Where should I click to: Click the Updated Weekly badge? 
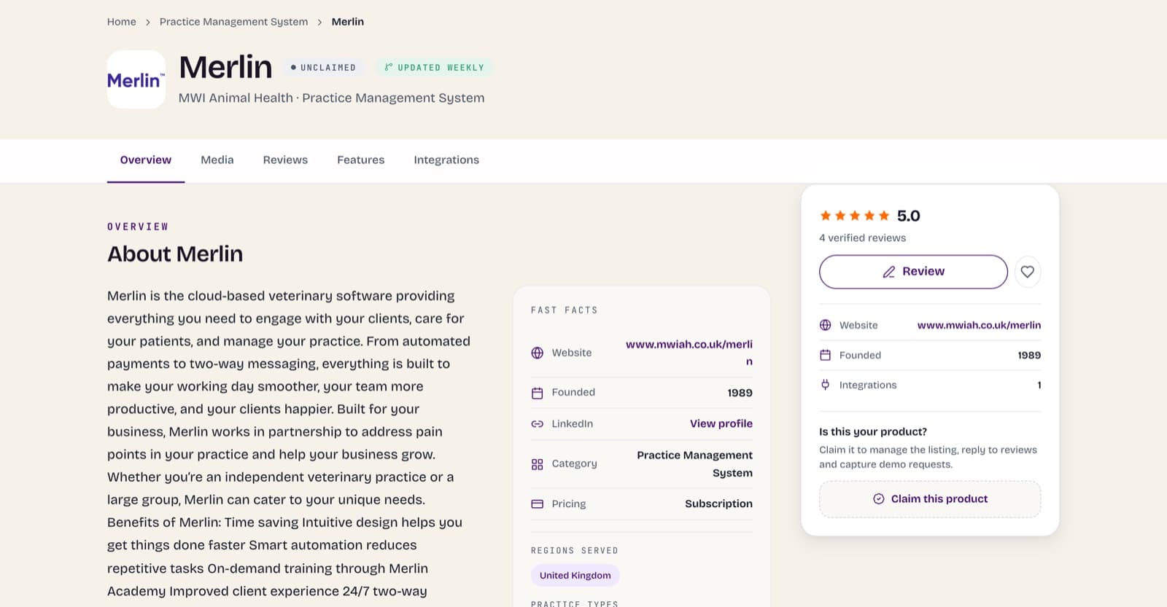435,68
